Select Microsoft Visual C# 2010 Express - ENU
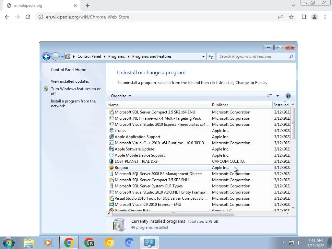The image size is (332, 249). click(199, 205)
